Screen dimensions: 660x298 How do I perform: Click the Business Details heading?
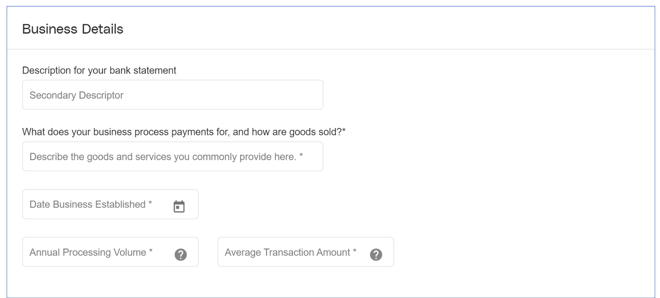[x=73, y=29]
